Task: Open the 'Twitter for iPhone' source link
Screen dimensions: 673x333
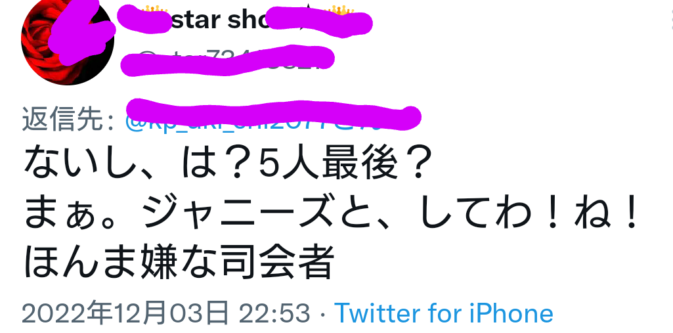Action: tap(443, 313)
